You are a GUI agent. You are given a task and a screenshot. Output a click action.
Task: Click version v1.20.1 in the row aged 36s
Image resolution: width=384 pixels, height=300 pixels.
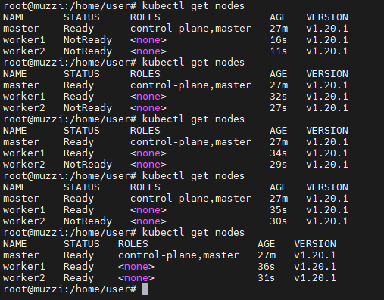click(315, 267)
